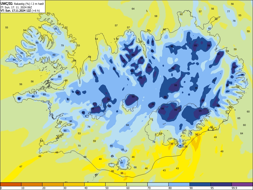Click the map value '39' in the southern sea

112,171
